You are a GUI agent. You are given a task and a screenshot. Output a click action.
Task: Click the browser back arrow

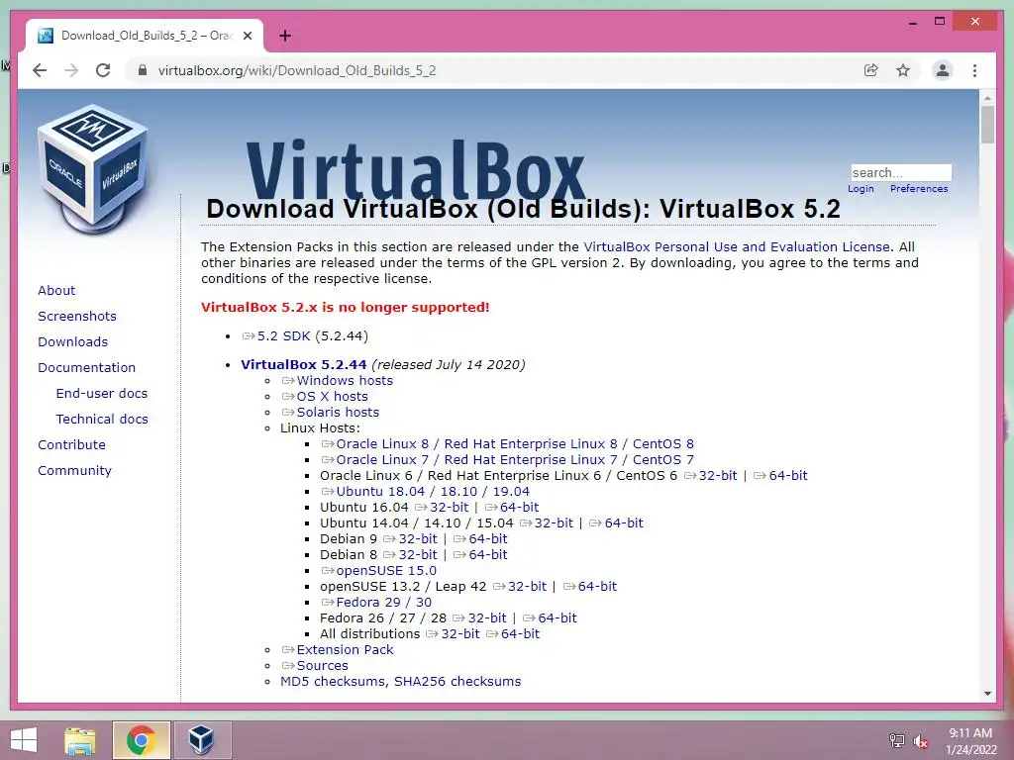pos(40,70)
